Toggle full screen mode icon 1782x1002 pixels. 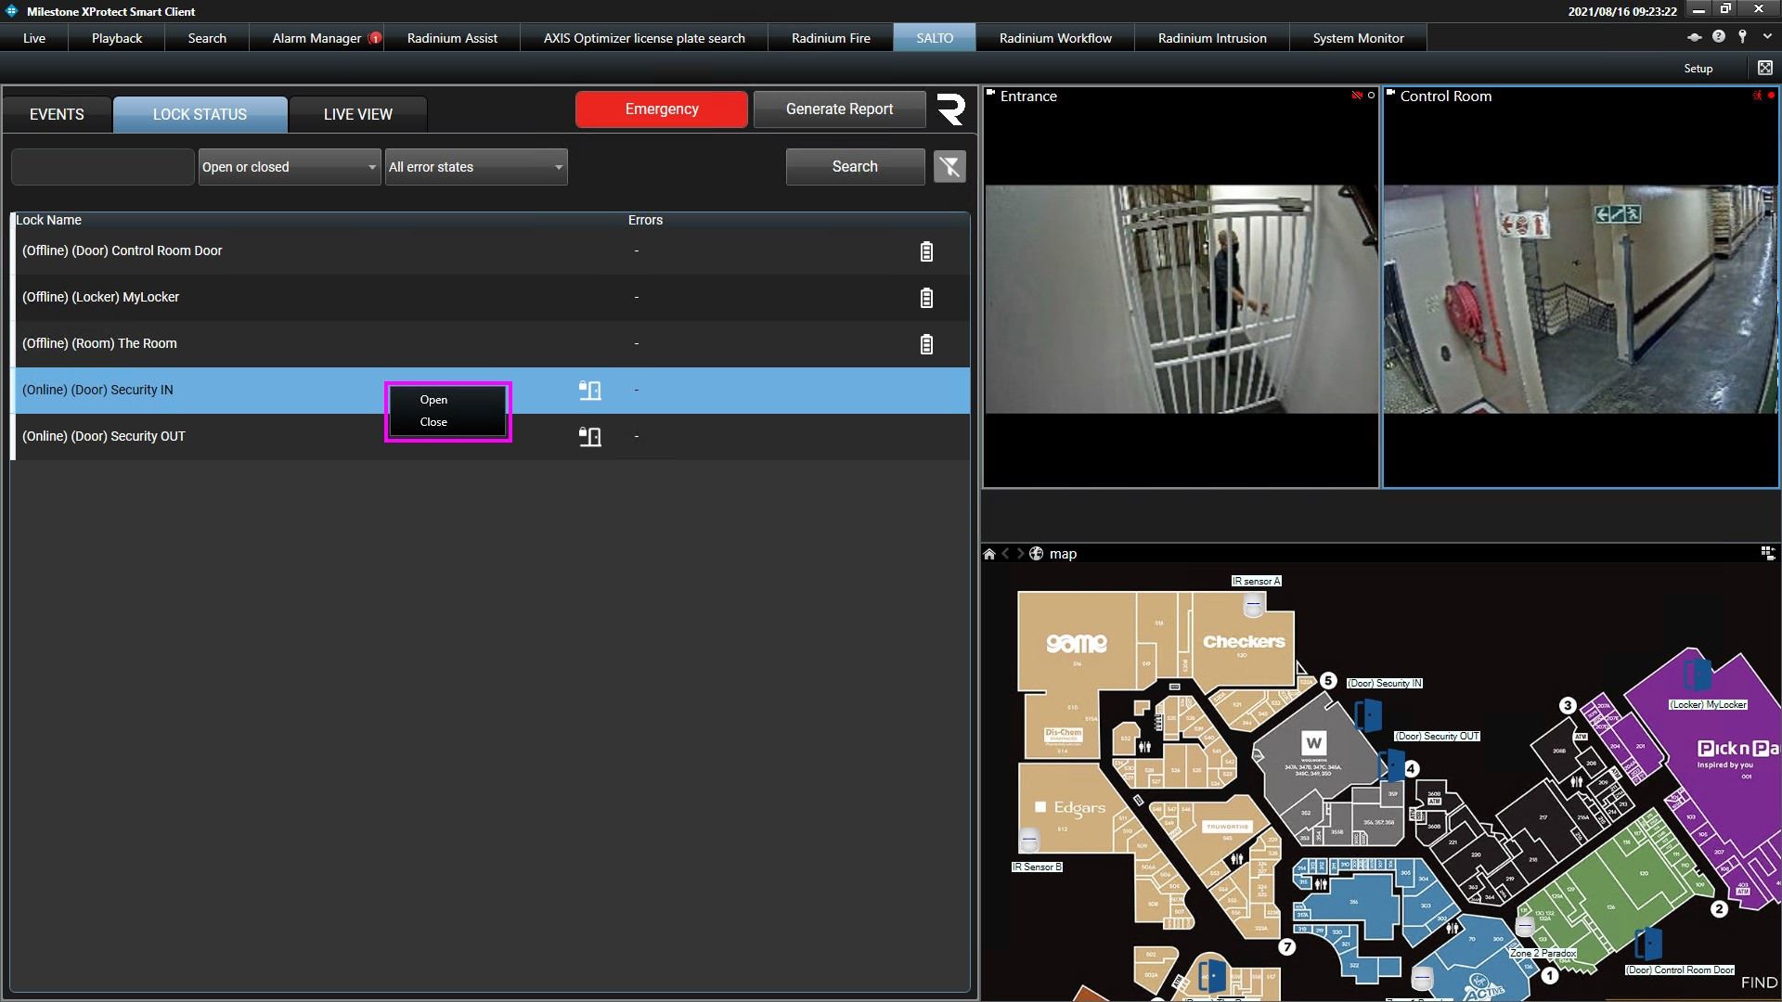[1765, 68]
